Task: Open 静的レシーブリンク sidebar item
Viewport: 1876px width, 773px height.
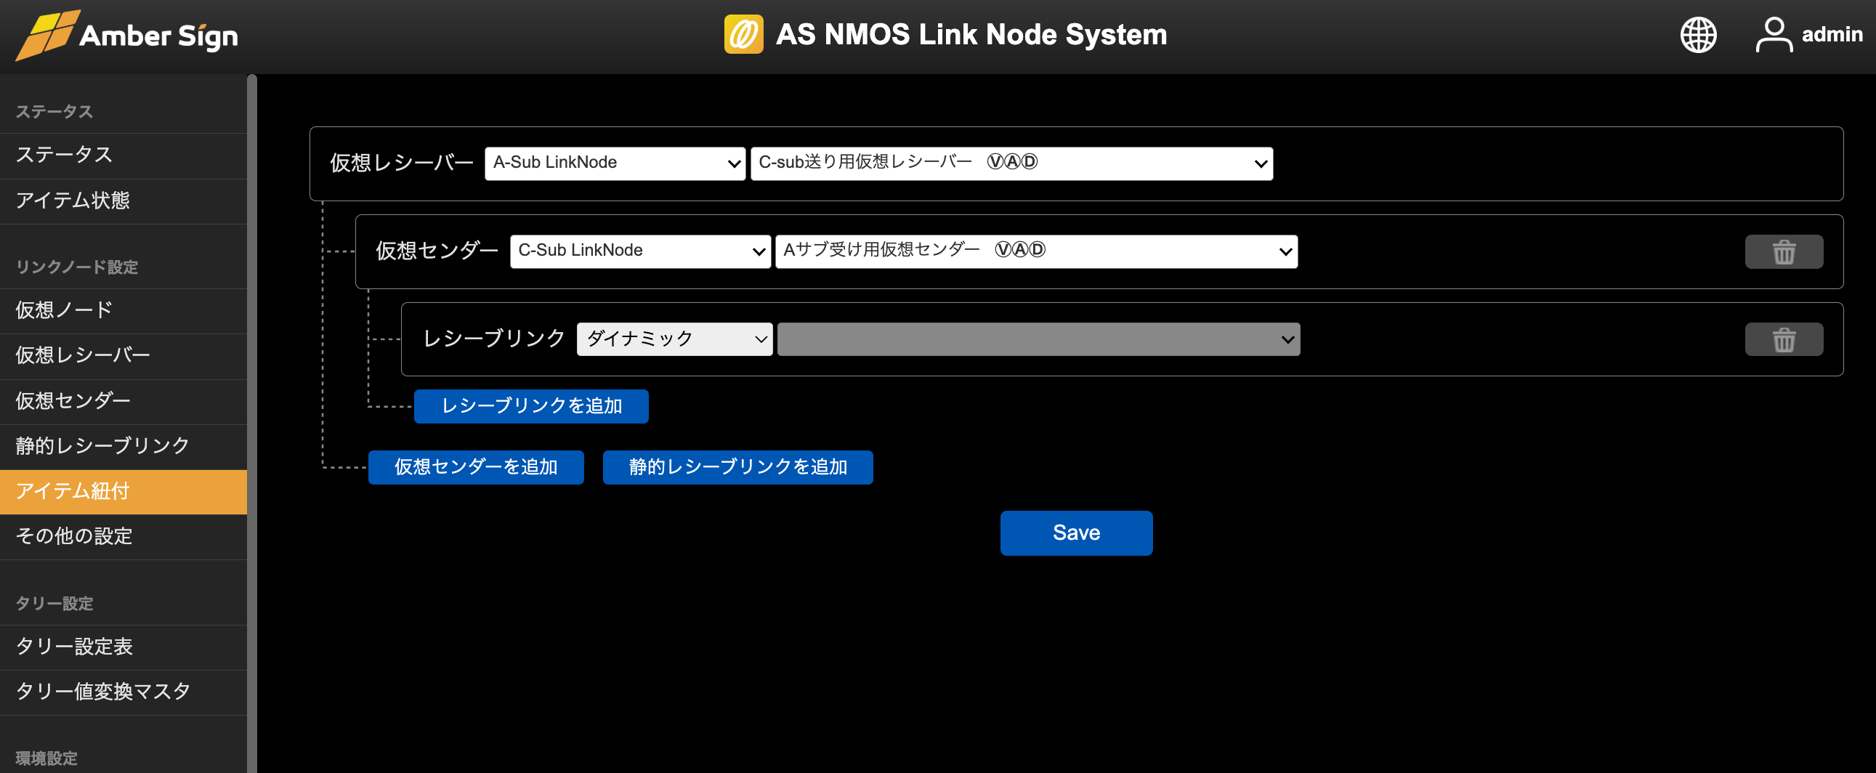Action: (x=123, y=446)
